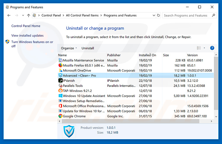Screen dimensions: 222x144
Task: Click the 'Google Inc.' publisher cell
Action: coord(115,116)
